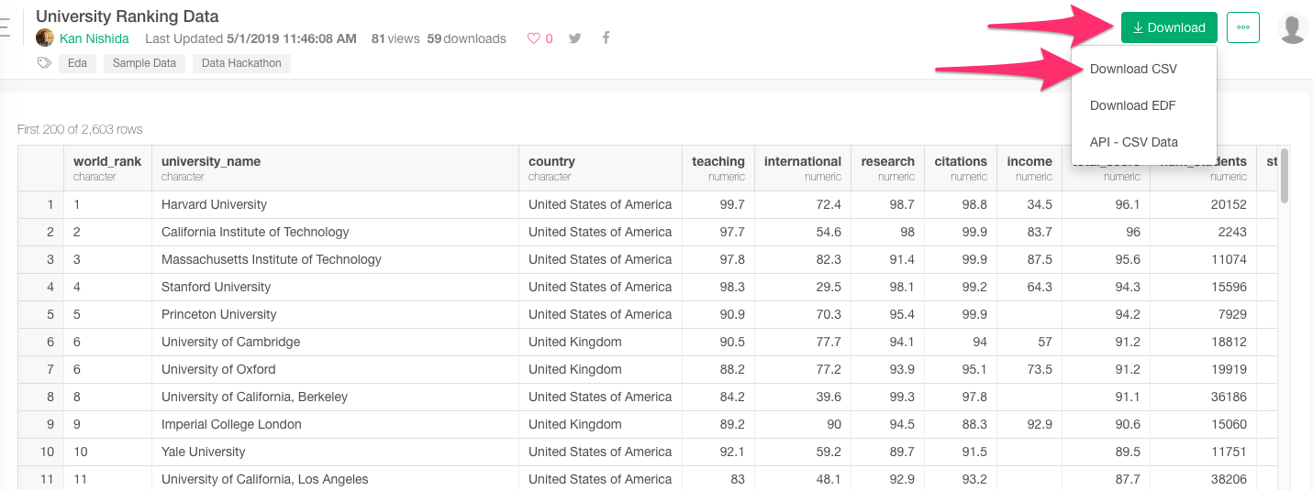The height and width of the screenshot is (490, 1313).
Task: Share on Twitter via bird icon
Action: coord(575,38)
